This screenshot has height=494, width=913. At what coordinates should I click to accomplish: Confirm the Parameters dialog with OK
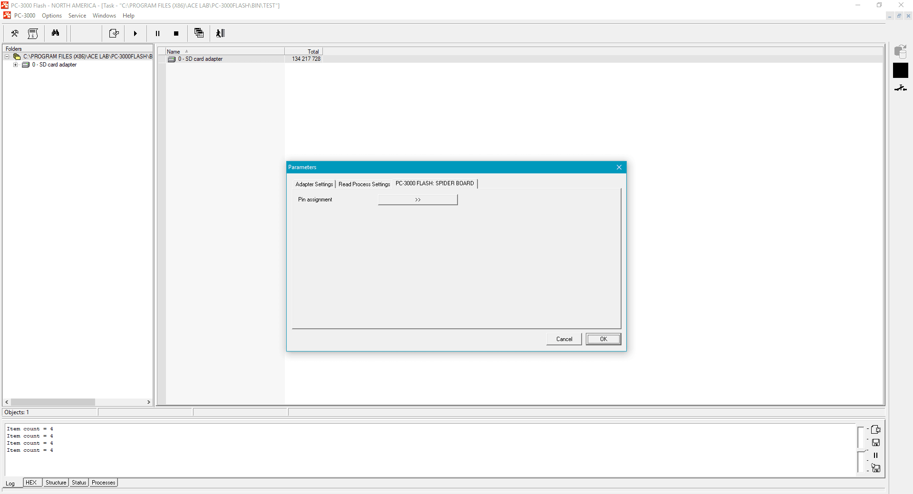[603, 339]
